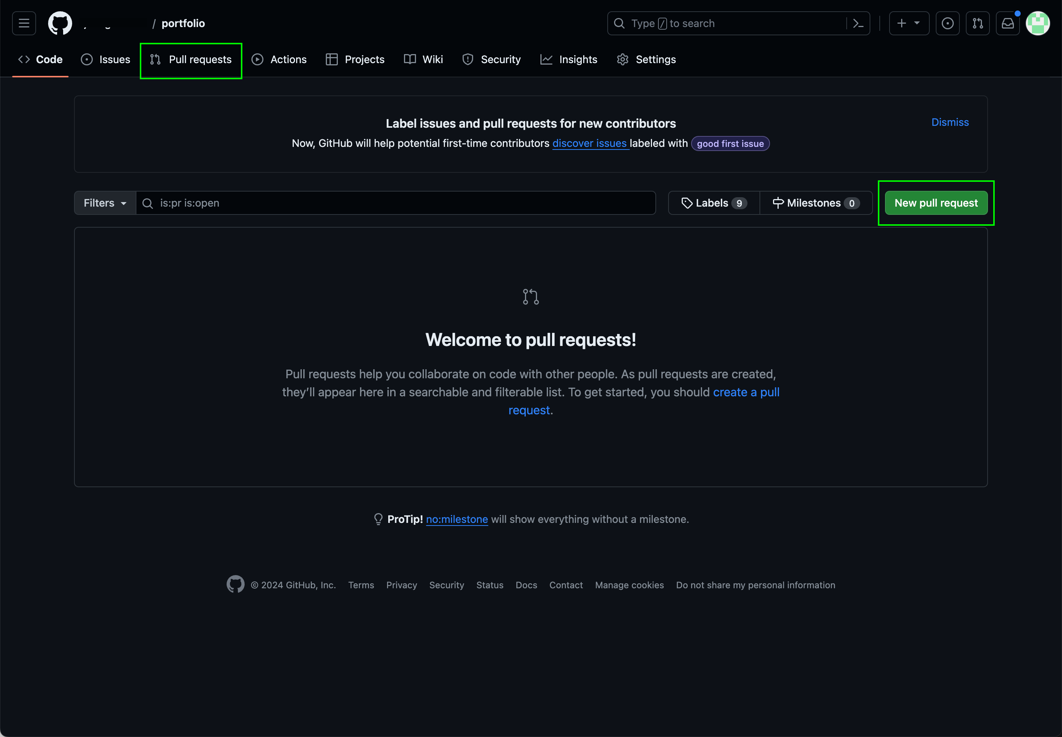
Task: Open the Labels list button
Action: [x=714, y=203]
